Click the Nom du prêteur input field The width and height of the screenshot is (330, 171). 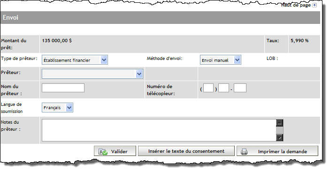pos(63,88)
